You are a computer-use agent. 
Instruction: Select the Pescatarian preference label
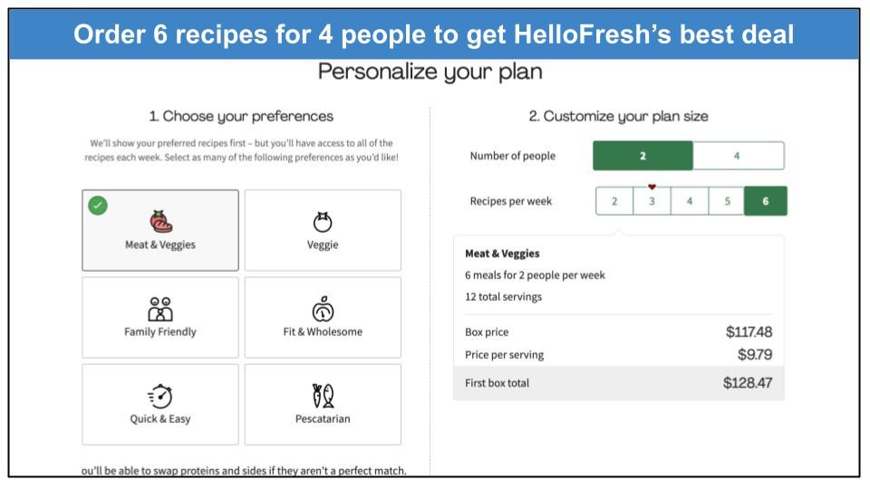[x=323, y=418]
